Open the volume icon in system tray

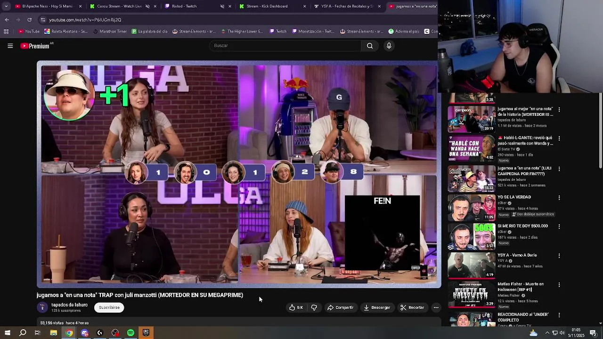562,333
